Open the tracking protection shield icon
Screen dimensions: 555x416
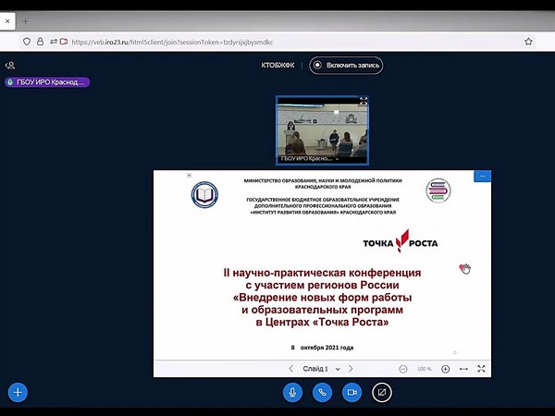[27, 42]
